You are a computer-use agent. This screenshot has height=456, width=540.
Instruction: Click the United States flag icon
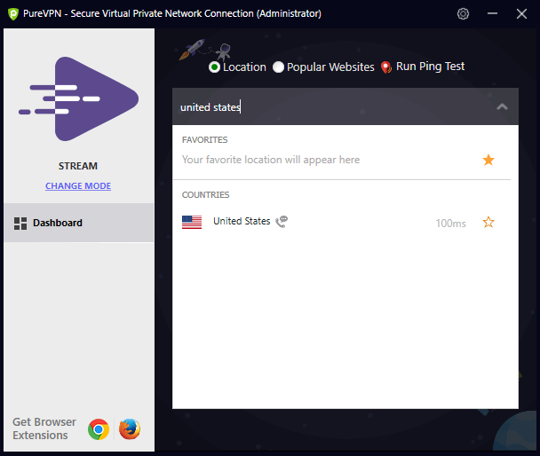192,222
